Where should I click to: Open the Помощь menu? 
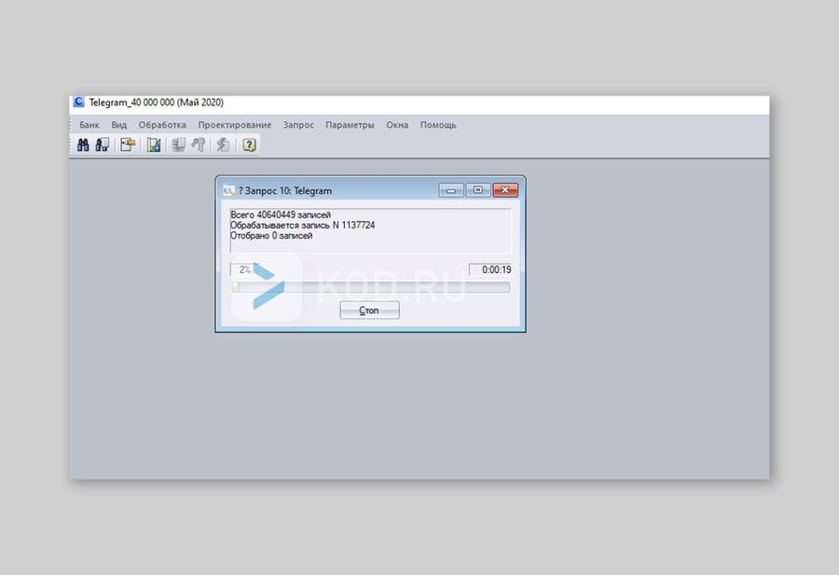click(x=438, y=125)
